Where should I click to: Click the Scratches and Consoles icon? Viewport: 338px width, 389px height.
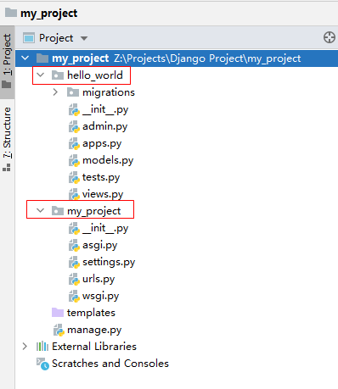tap(42, 364)
